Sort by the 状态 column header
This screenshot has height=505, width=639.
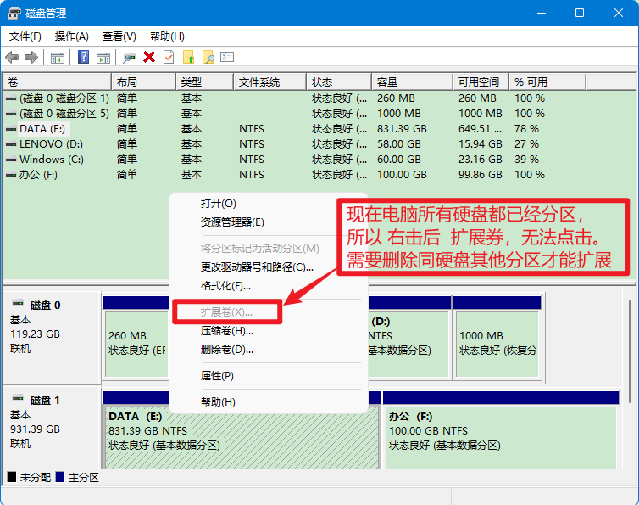coord(340,82)
